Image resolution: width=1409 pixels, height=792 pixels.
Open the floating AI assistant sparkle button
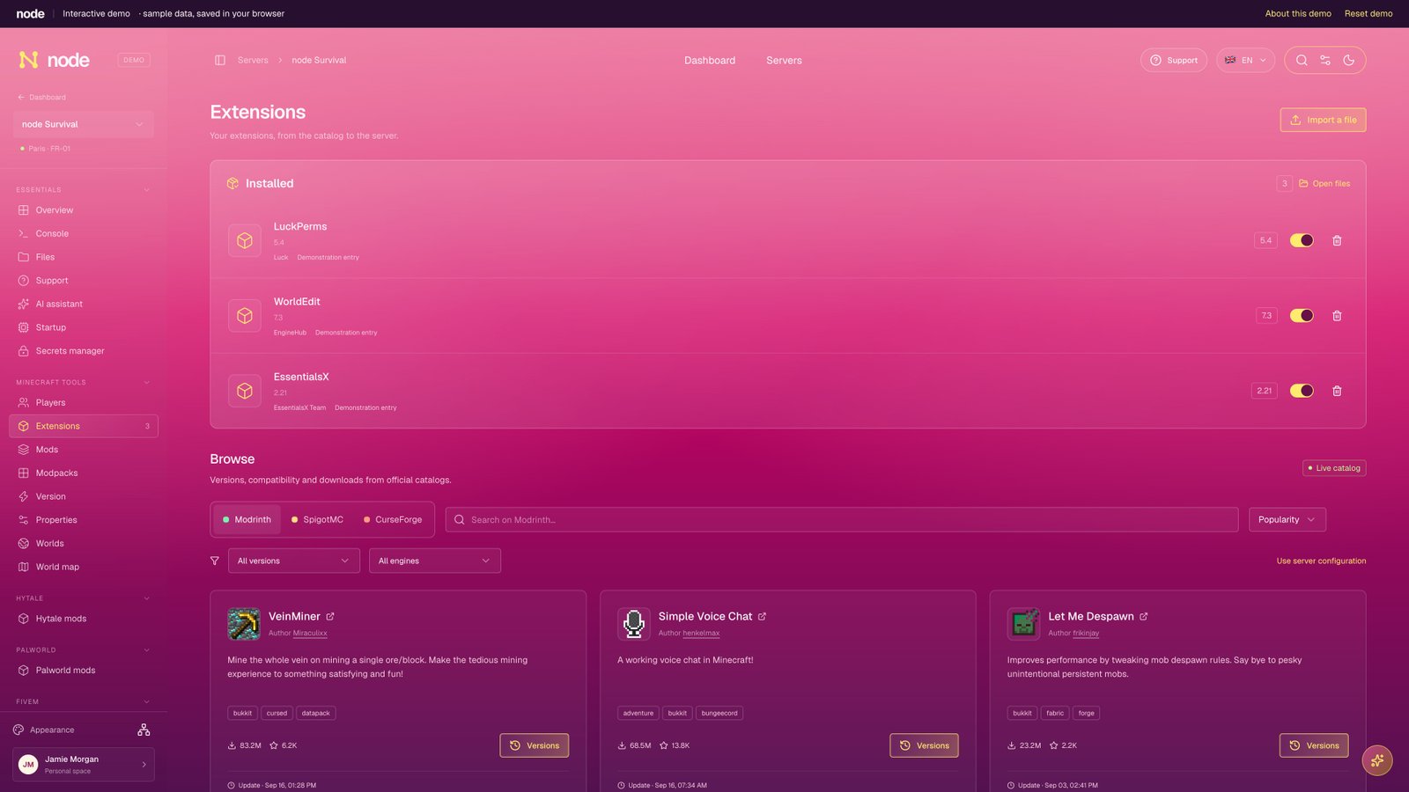[x=1377, y=760]
